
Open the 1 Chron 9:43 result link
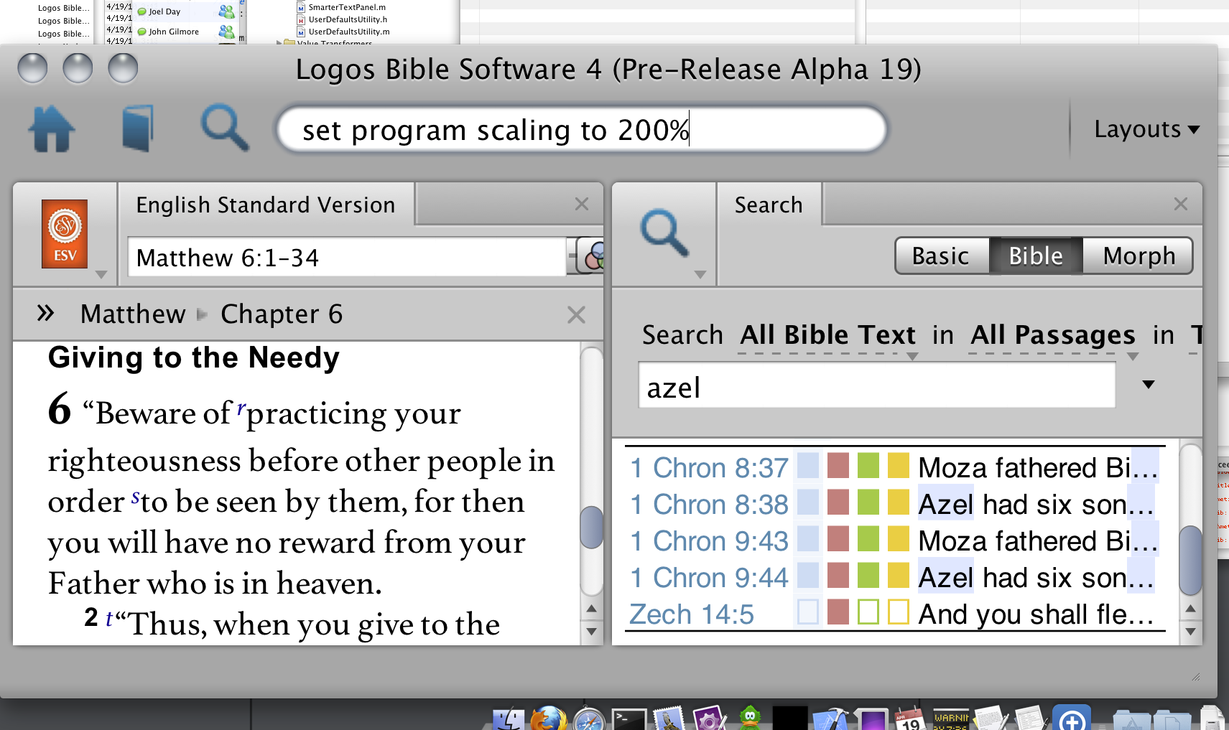[709, 541]
